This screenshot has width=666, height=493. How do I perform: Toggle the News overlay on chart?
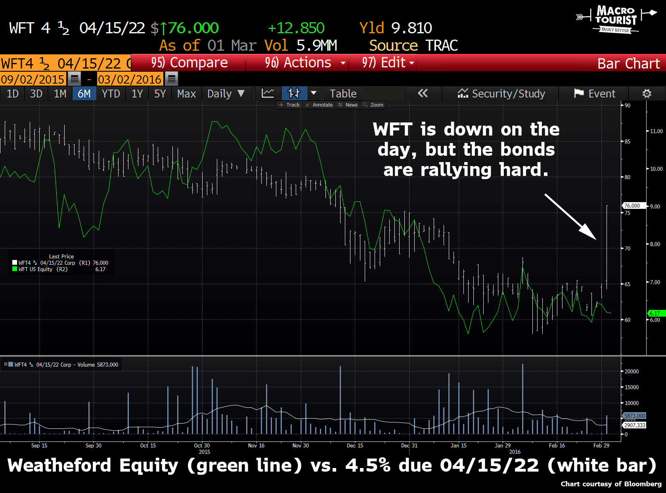coord(348,105)
